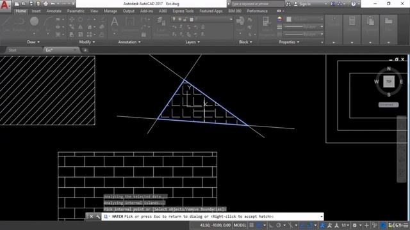Click the Offset tool in Modify panel
The height and width of the screenshot is (230, 410).
click(x=102, y=34)
